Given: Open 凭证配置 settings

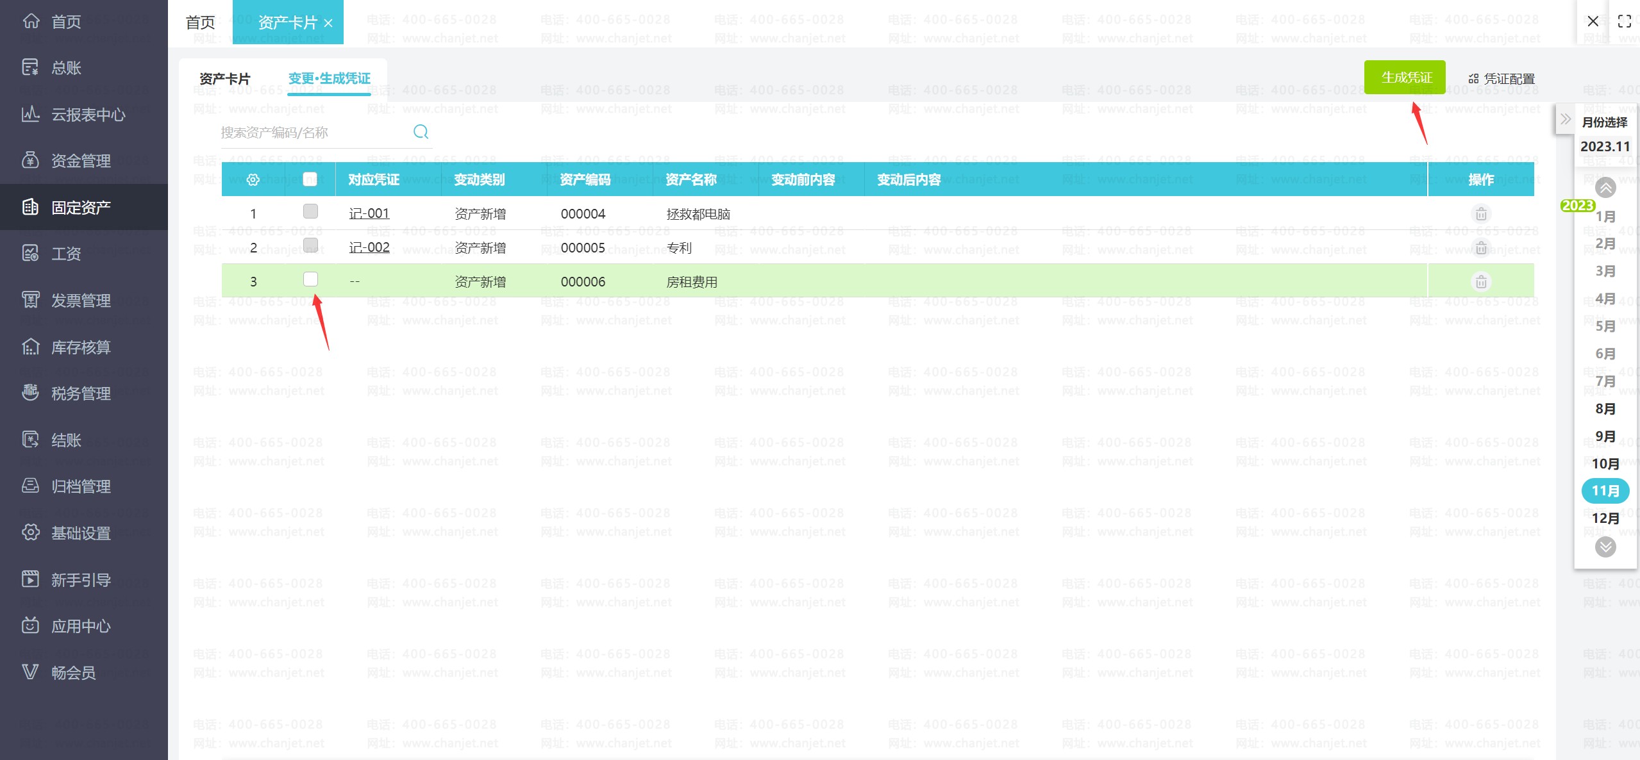Looking at the screenshot, I should pyautogui.click(x=1502, y=79).
